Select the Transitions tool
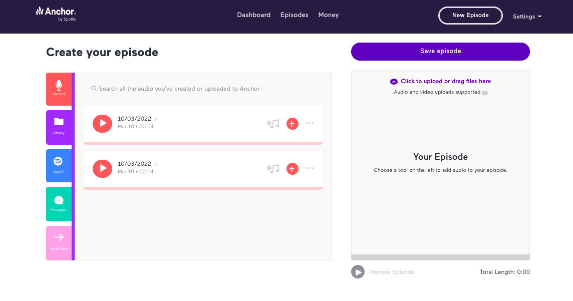 tap(59, 242)
